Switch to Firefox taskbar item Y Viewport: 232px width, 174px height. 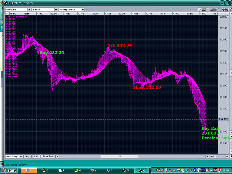[94, 170]
